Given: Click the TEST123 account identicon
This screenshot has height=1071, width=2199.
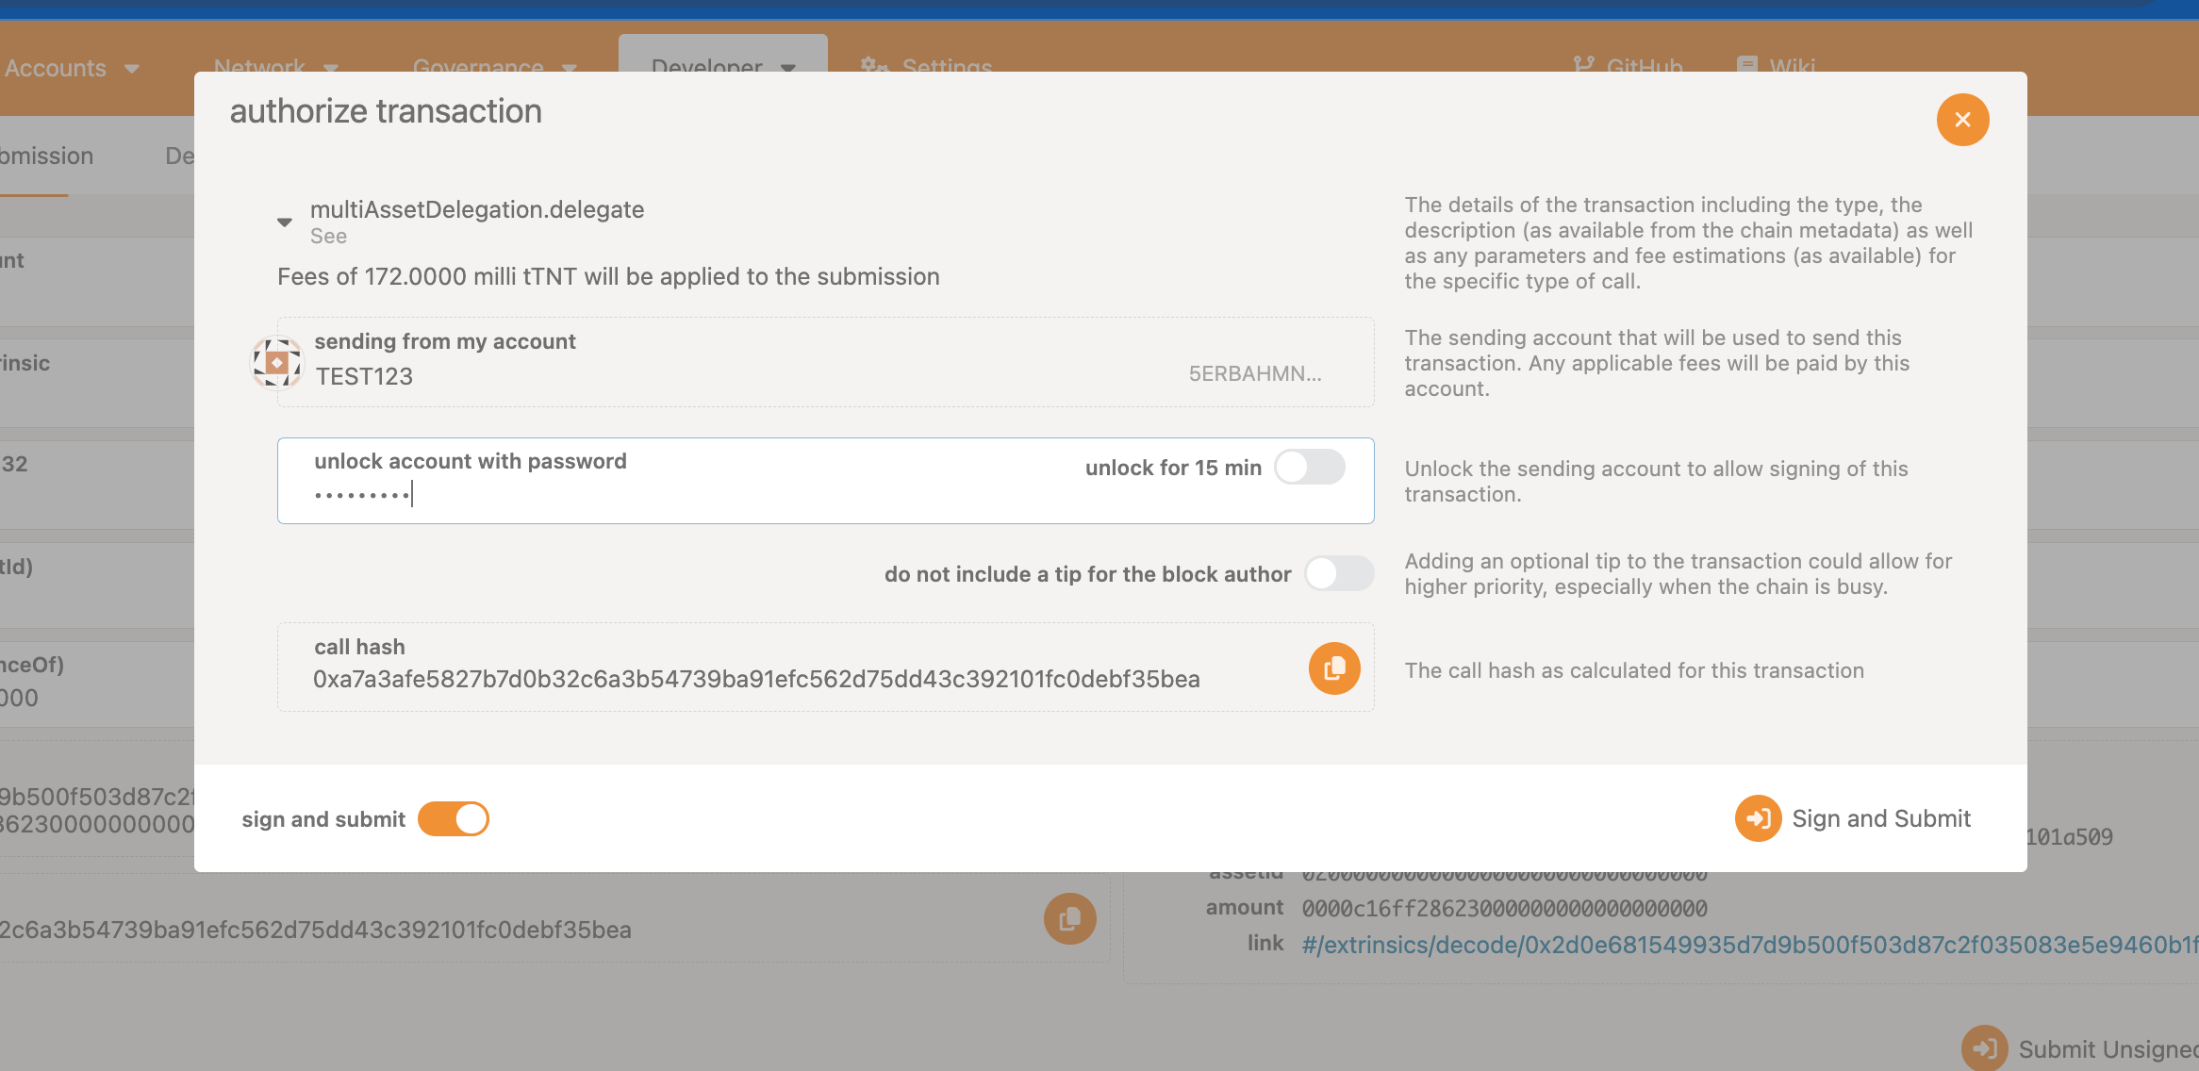Looking at the screenshot, I should coord(276,363).
